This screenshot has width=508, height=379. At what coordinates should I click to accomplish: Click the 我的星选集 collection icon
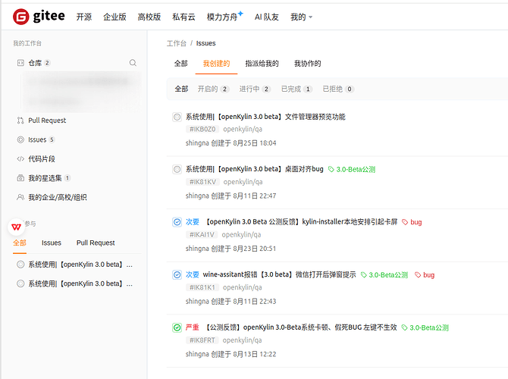click(20, 178)
